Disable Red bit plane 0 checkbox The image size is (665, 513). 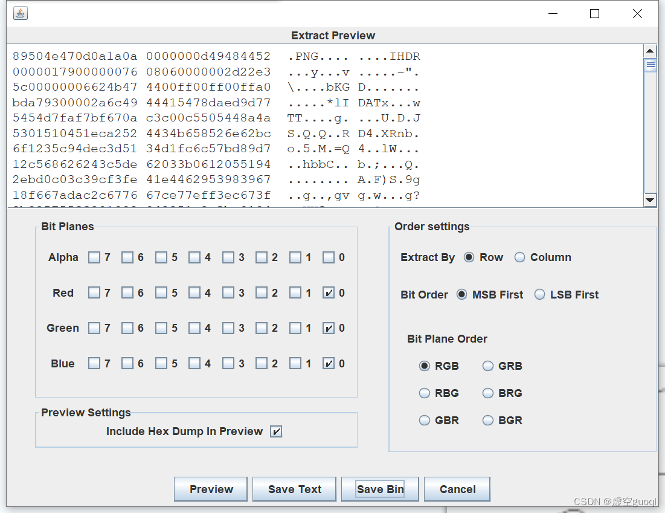[x=329, y=292]
